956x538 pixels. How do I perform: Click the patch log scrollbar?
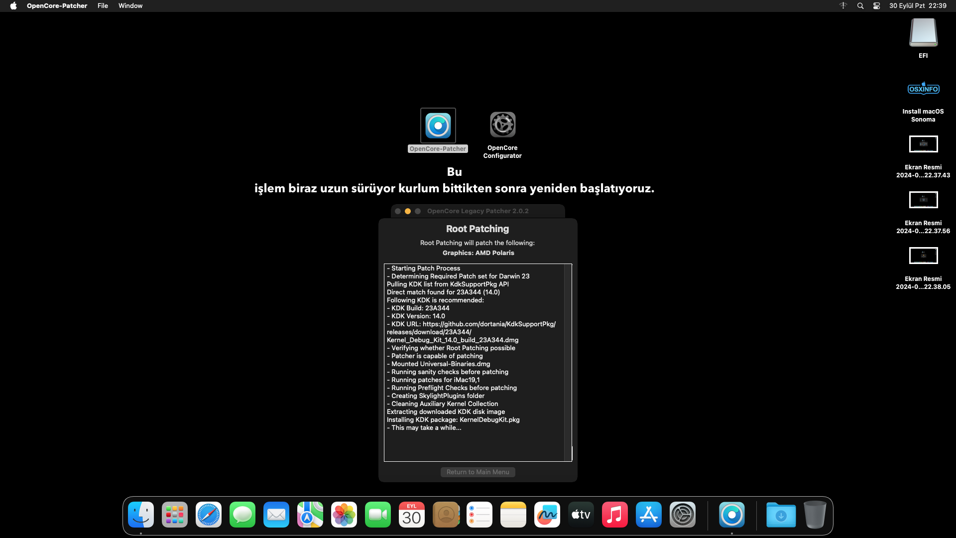coord(568,362)
